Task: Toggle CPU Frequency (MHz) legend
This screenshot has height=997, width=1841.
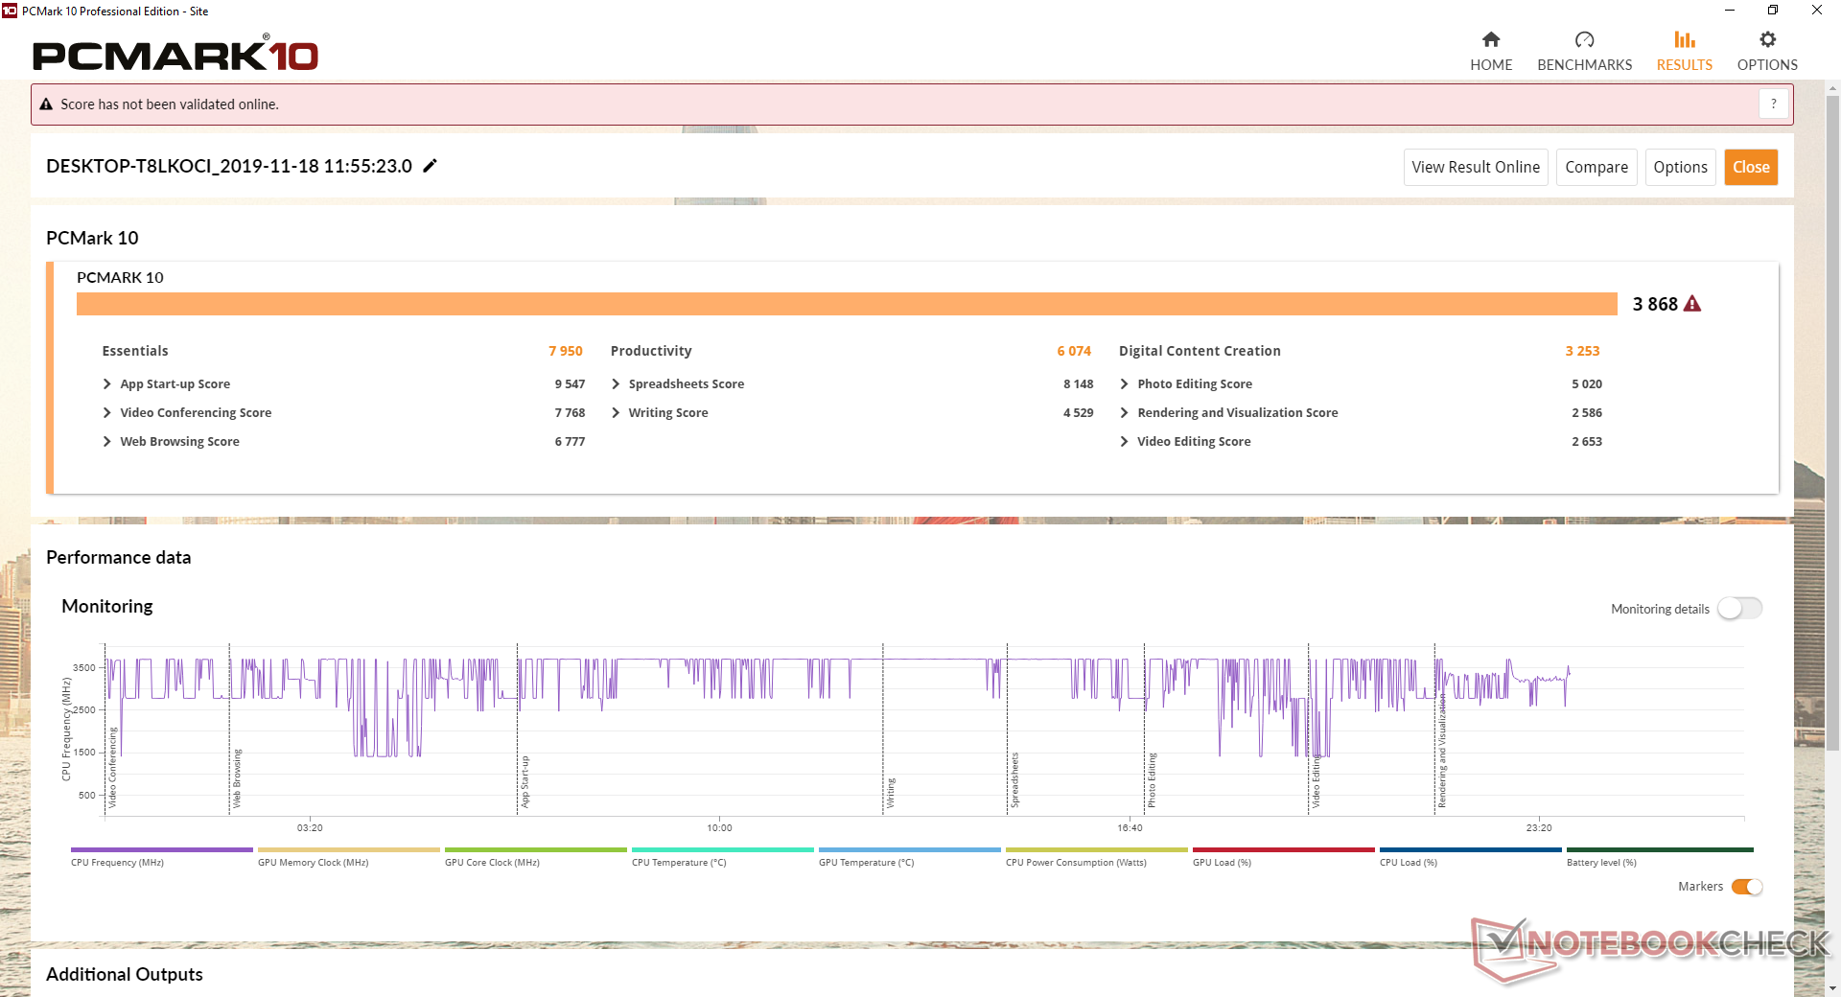Action: point(161,856)
